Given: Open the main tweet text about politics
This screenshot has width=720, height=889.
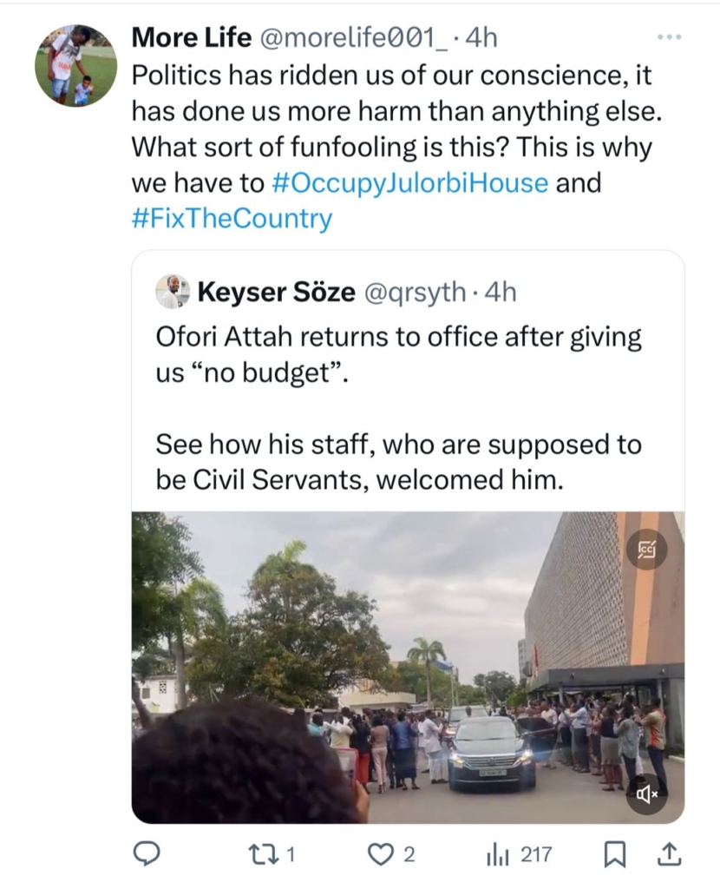Looking at the screenshot, I should [396, 146].
